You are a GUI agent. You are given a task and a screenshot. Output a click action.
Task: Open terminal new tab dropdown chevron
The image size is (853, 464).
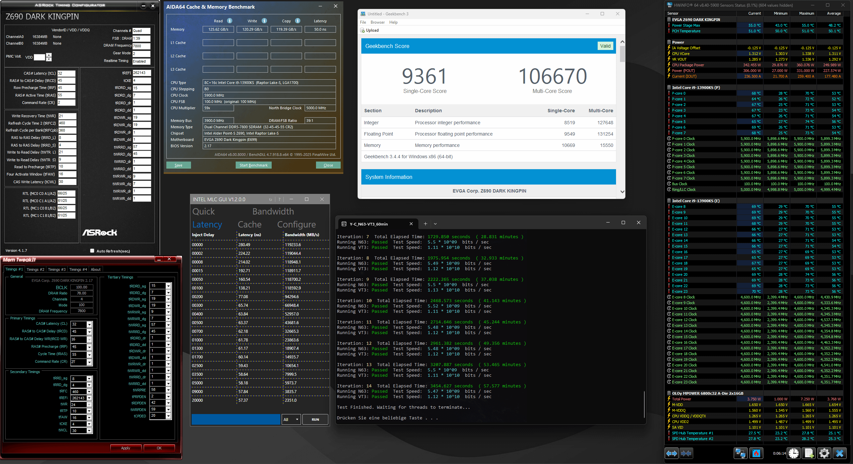(x=435, y=224)
